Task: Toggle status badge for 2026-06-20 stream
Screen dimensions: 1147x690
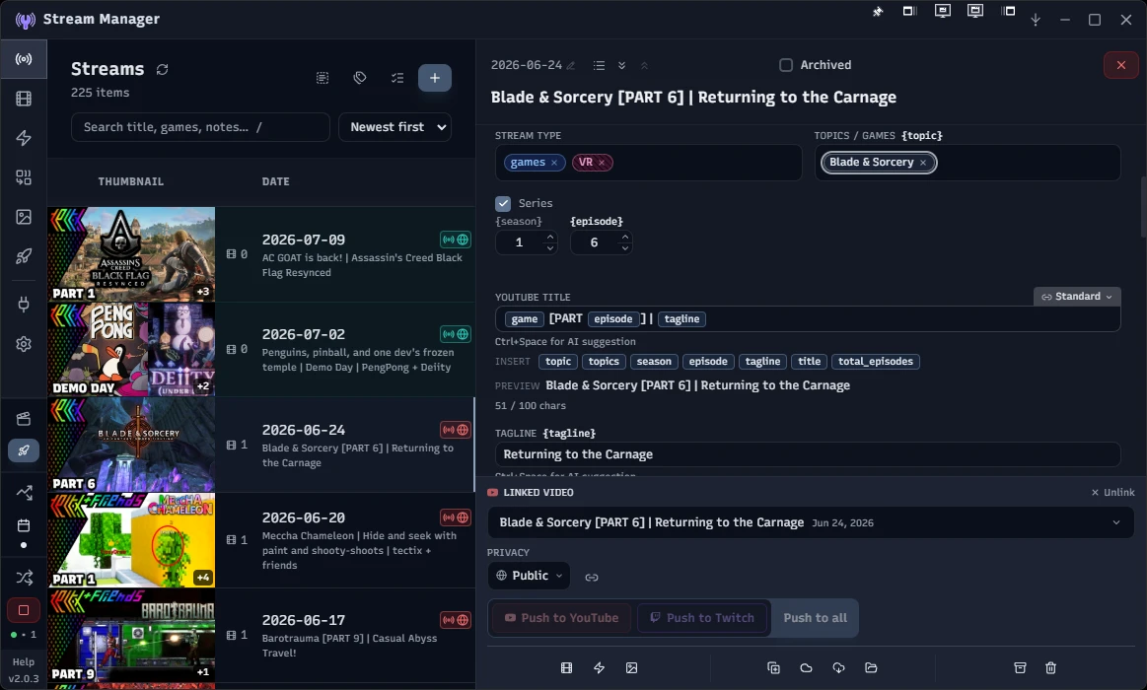Action: pos(455,517)
